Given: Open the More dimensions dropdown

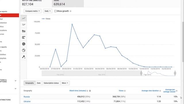Looking at the screenshot, I should [65, 83].
